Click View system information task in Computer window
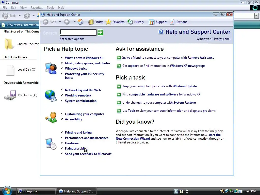 pos(20,25)
